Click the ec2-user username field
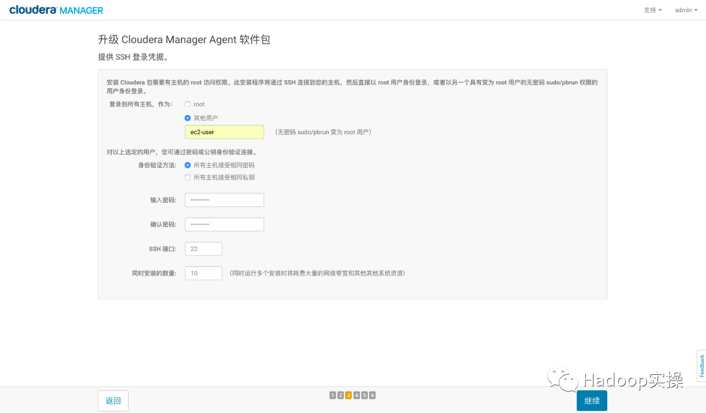 tap(224, 132)
